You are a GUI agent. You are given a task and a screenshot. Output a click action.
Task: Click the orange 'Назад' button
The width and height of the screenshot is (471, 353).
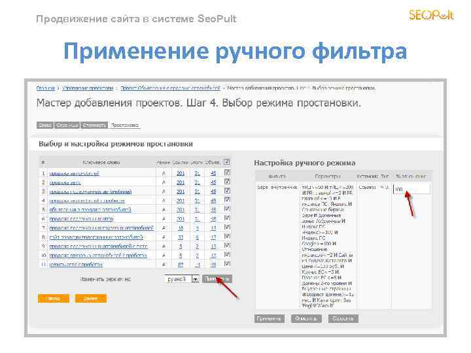click(54, 298)
